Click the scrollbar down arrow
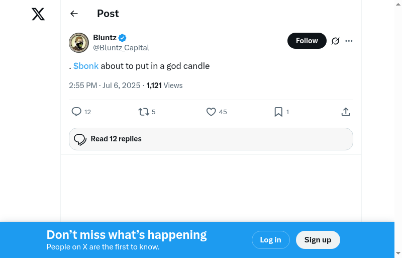 click(398, 253)
